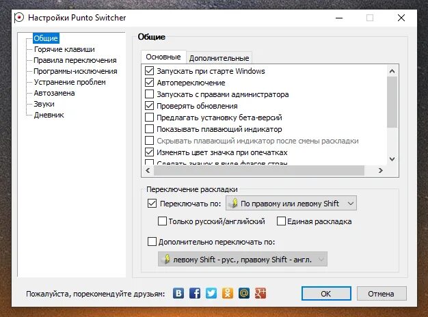
Task: Click horizontal scroll left arrow
Action: pos(148,171)
